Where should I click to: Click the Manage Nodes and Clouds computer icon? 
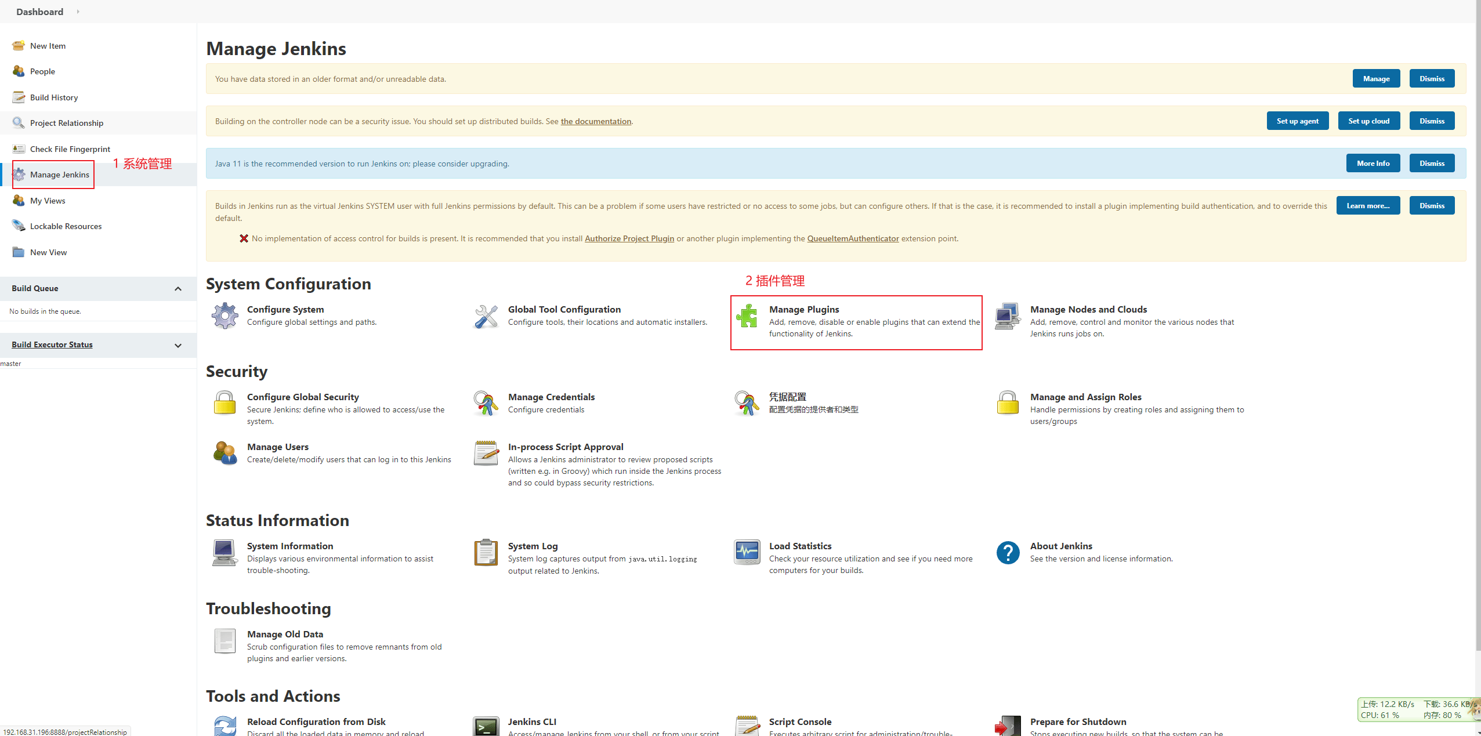coord(1008,316)
